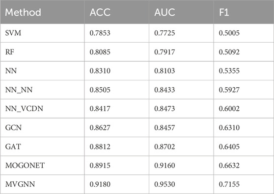Viewport: 274px width, 194px height.
Task: Click the Method column header
Action: pos(23,12)
